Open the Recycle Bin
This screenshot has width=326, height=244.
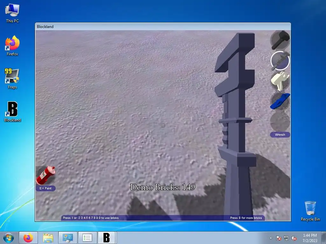click(x=310, y=211)
